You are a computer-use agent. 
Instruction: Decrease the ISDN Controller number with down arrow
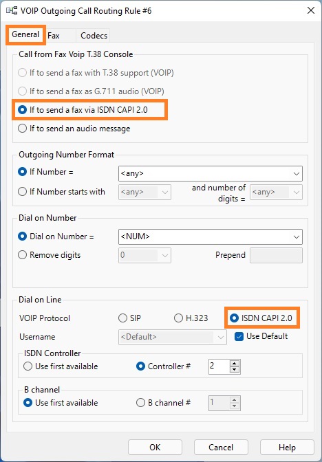(x=234, y=370)
